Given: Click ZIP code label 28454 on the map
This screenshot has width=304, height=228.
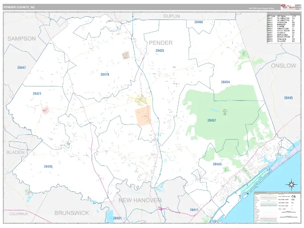Looking at the screenshot, I should click(x=225, y=82).
